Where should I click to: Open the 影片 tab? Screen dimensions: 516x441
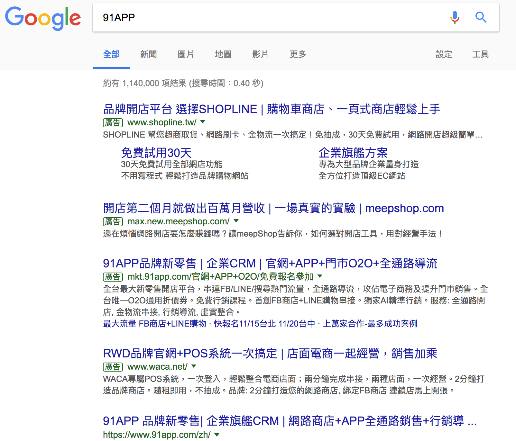click(260, 54)
